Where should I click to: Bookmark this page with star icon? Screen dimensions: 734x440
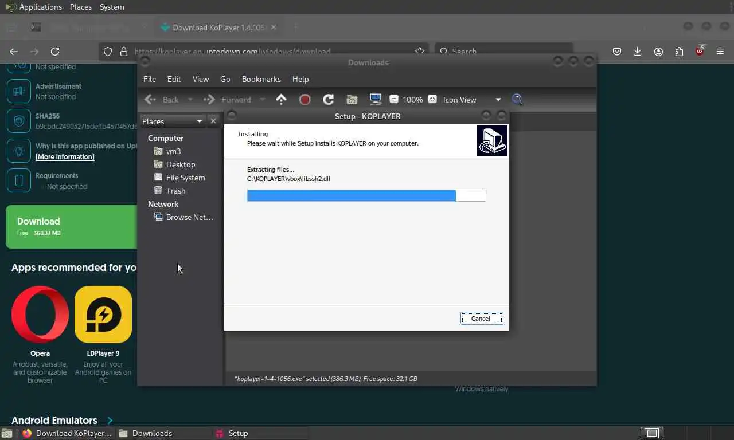[x=420, y=52]
